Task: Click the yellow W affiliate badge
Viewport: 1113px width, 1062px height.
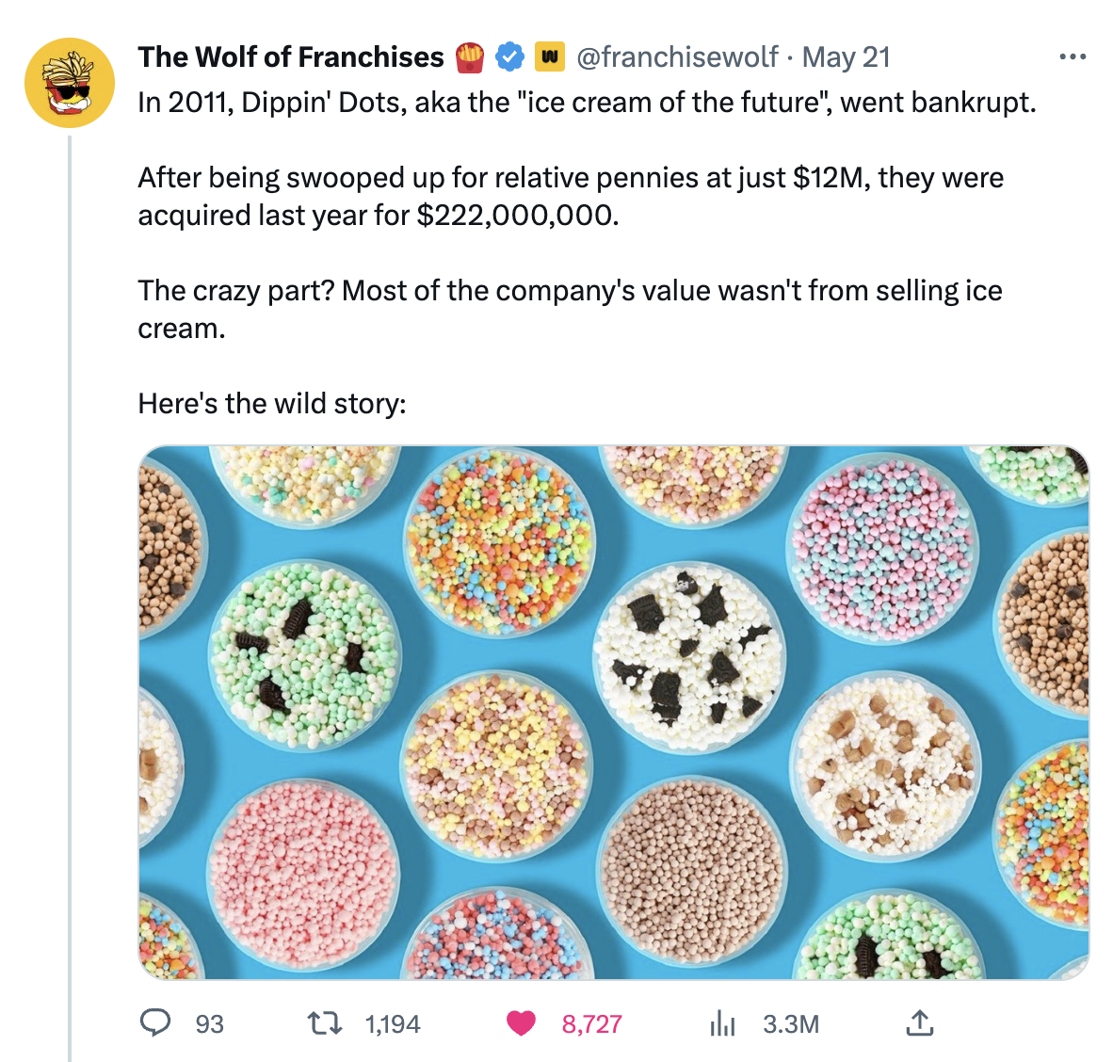Action: point(549,56)
